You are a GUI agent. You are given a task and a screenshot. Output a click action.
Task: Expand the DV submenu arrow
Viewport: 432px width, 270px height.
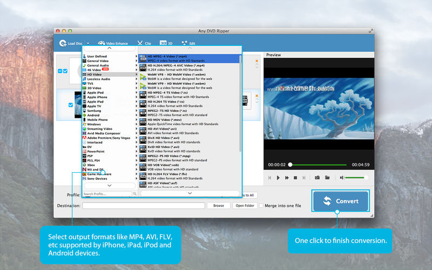136,147
